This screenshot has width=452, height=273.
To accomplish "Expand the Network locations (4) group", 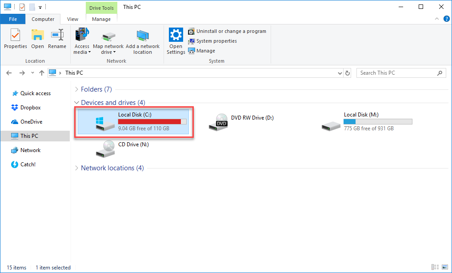I will [76, 168].
